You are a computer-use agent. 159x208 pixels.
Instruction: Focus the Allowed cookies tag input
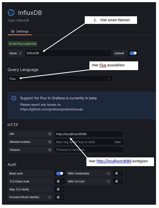click(x=83, y=142)
